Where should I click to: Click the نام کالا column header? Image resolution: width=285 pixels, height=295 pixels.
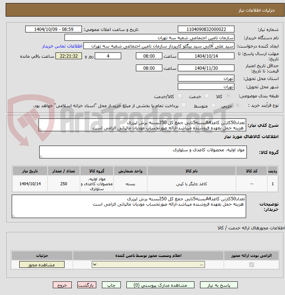[191, 171]
